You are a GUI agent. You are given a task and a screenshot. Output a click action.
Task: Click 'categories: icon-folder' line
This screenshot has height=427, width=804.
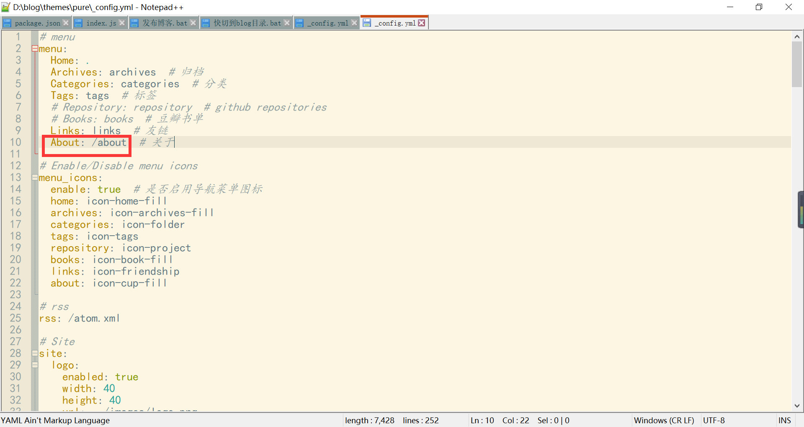pyautogui.click(x=118, y=224)
